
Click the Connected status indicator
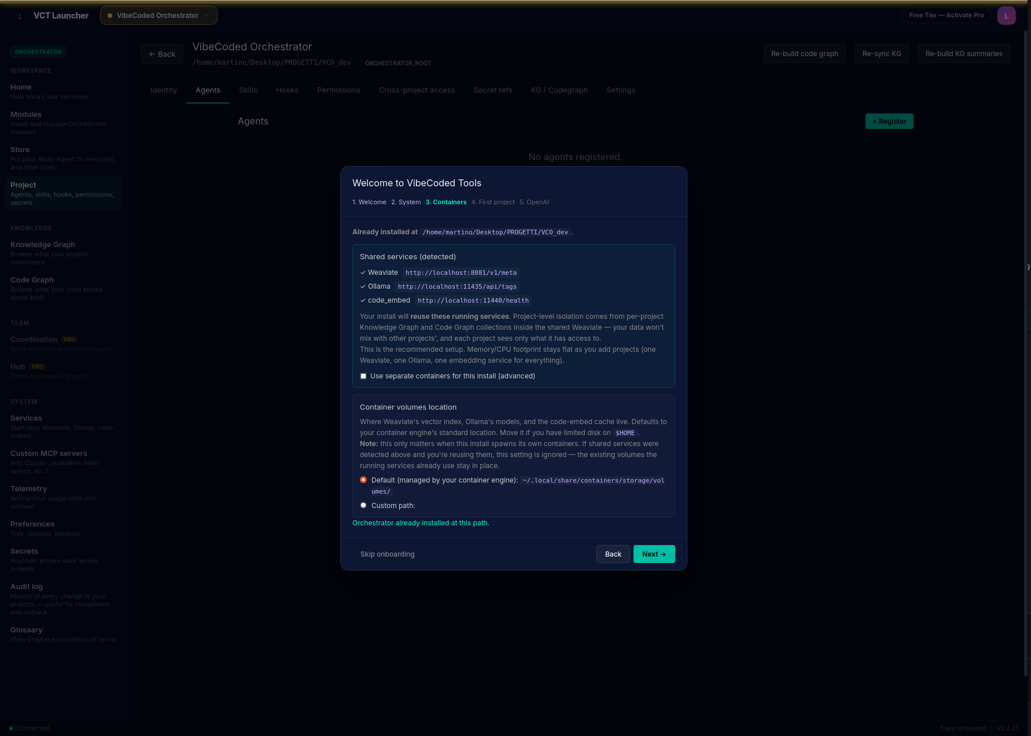[29, 728]
